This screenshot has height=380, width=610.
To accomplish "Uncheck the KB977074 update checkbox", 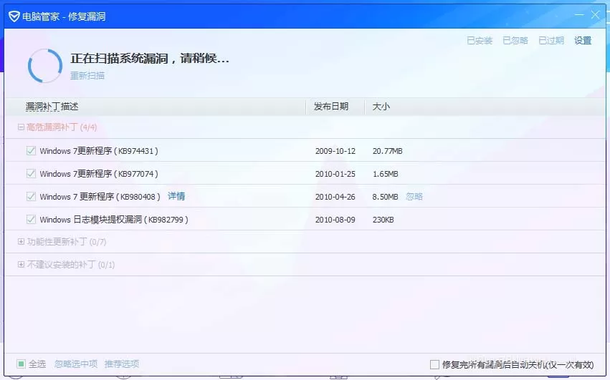I will 31,174.
